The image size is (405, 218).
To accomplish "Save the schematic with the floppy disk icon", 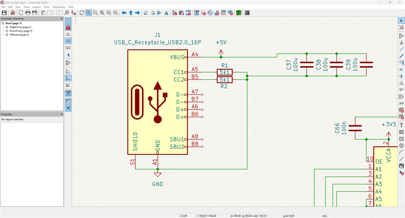I will coord(4,13).
